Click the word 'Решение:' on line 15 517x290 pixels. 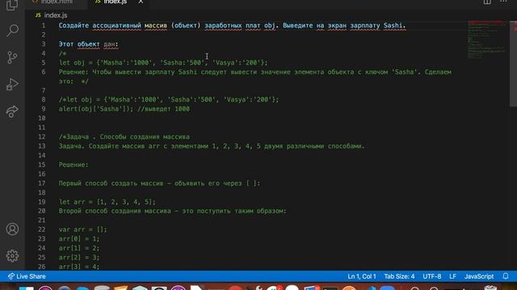pos(74,164)
